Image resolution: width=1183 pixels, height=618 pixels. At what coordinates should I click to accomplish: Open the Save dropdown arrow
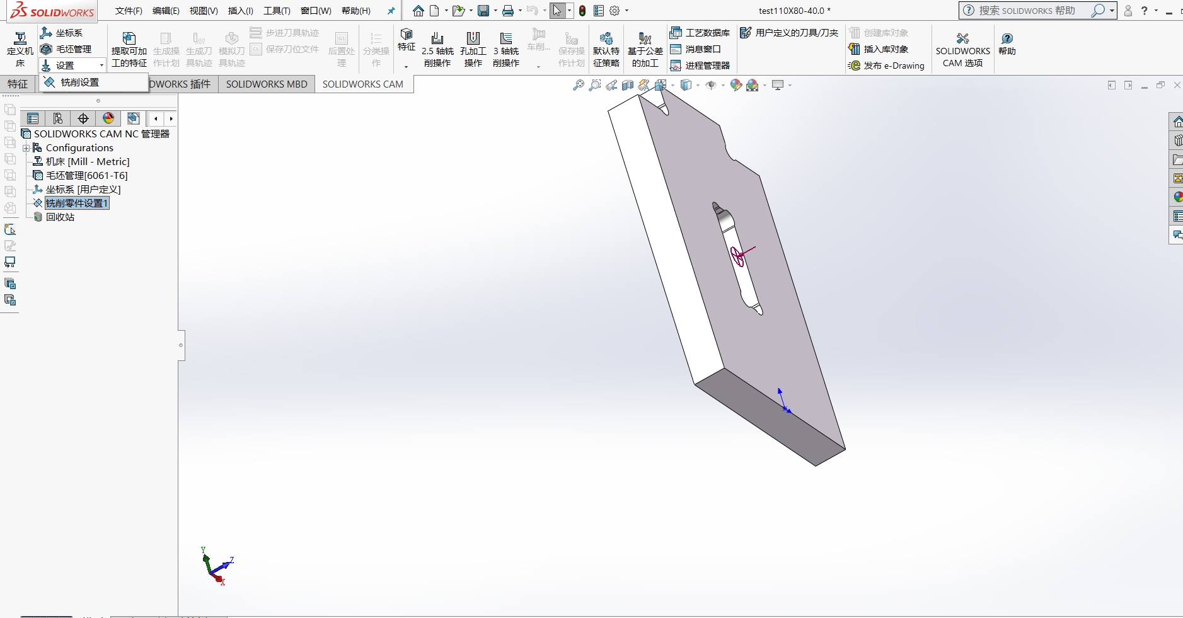495,11
